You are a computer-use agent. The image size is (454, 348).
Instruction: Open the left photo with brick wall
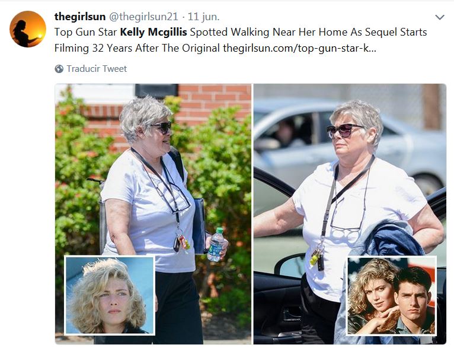[x=153, y=214]
